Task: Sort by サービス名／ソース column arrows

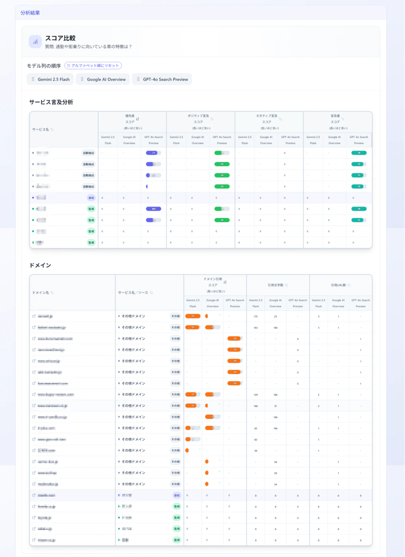Action: click(x=151, y=293)
